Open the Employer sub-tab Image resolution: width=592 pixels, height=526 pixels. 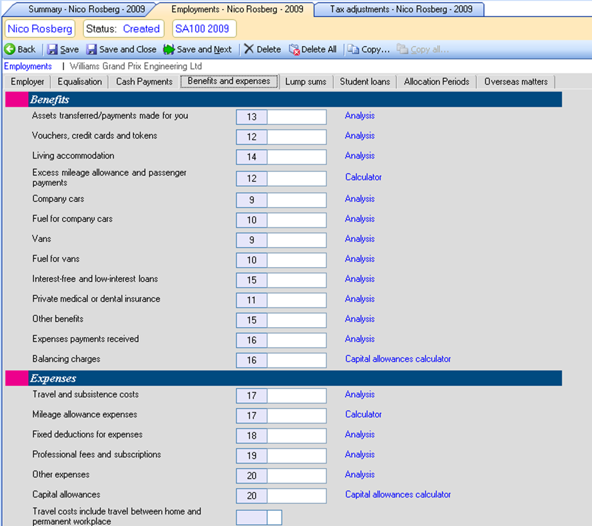point(27,81)
